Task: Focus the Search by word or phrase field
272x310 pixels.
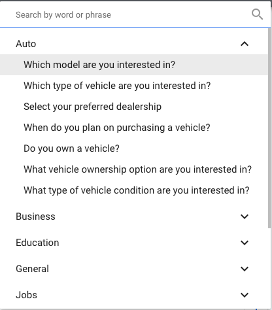Action: [131, 15]
